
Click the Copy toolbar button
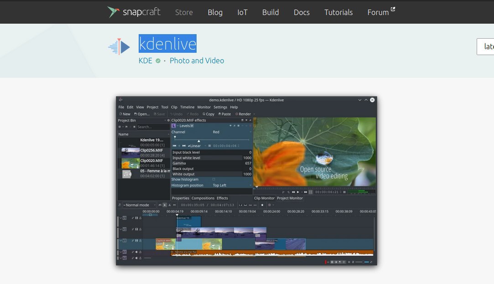click(208, 114)
